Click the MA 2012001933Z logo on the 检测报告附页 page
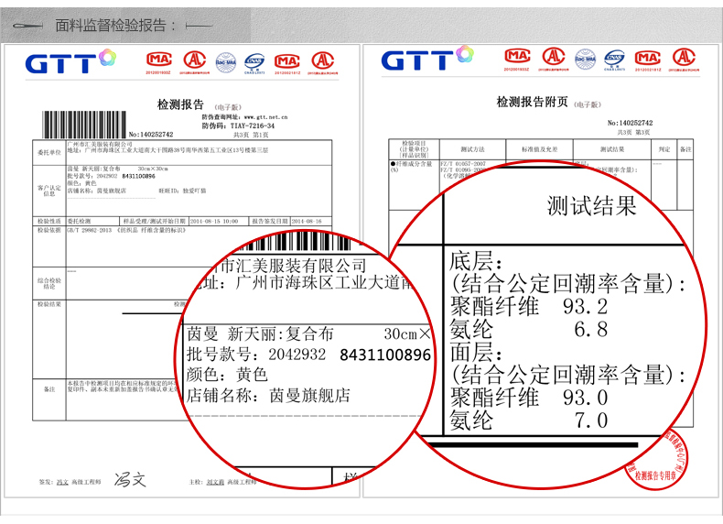The width and height of the screenshot is (723, 524). pos(517,60)
